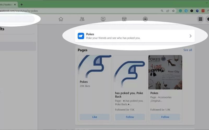Follow the 'has poked you. Poke Back' page

(x=130, y=117)
